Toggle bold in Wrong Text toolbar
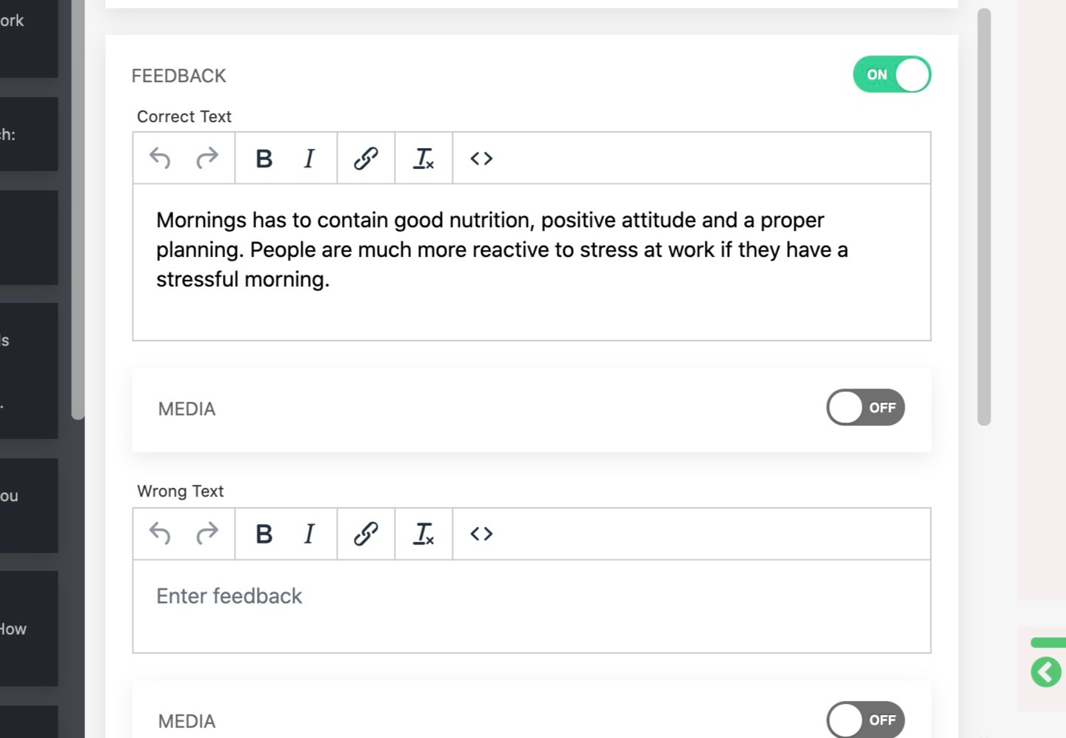This screenshot has width=1066, height=738. point(264,534)
